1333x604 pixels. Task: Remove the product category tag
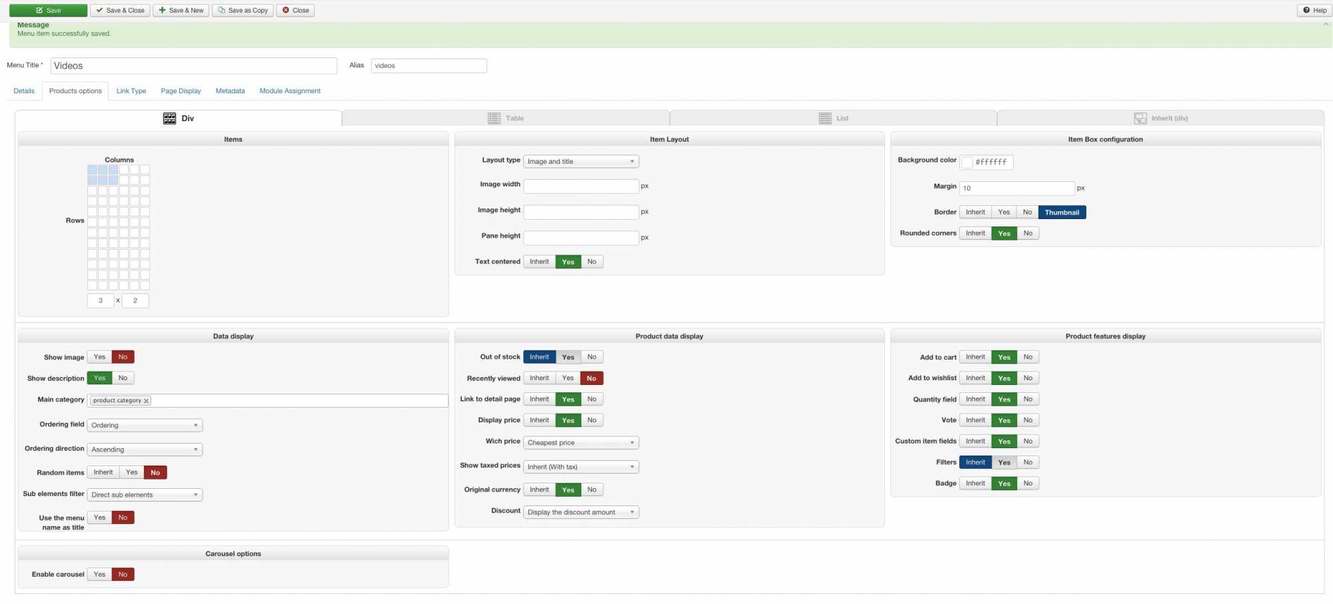[147, 401]
